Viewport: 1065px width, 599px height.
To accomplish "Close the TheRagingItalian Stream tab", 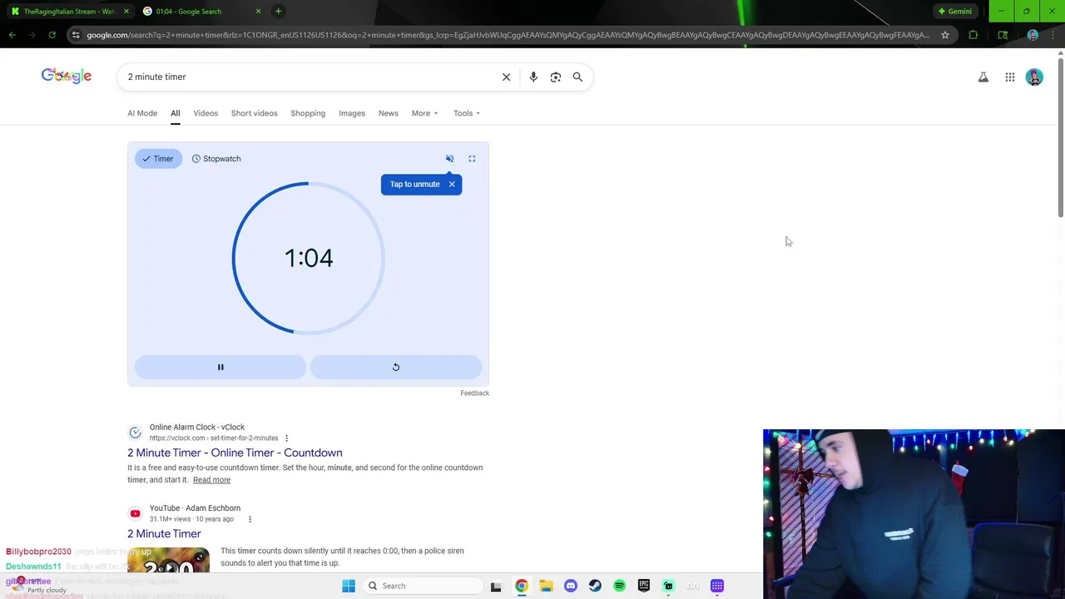I will [126, 12].
